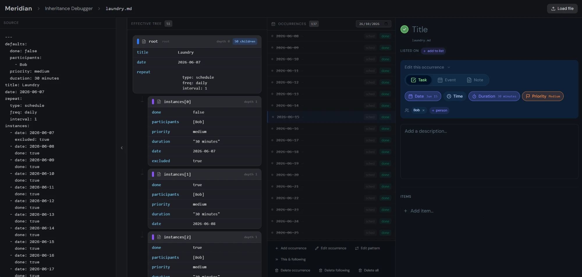Open the date picker showing 26/10/2026

[x=373, y=24]
